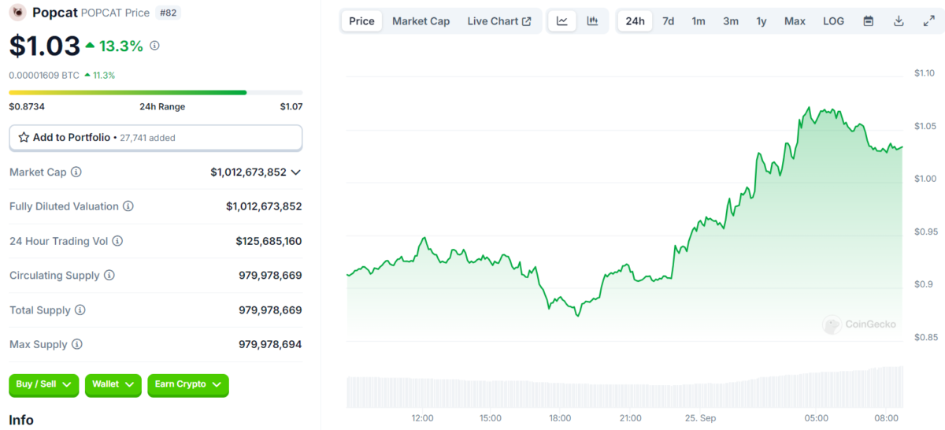Image resolution: width=945 pixels, height=430 pixels.
Task: Select the Market Cap chart tab
Action: (x=421, y=21)
